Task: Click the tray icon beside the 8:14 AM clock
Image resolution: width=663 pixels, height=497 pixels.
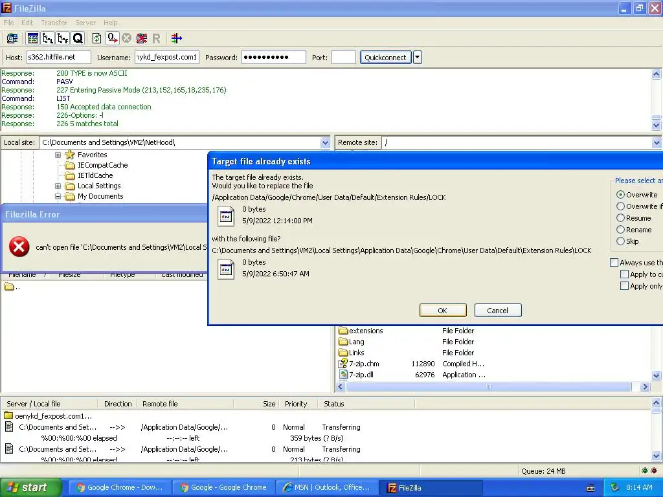Action: point(615,487)
